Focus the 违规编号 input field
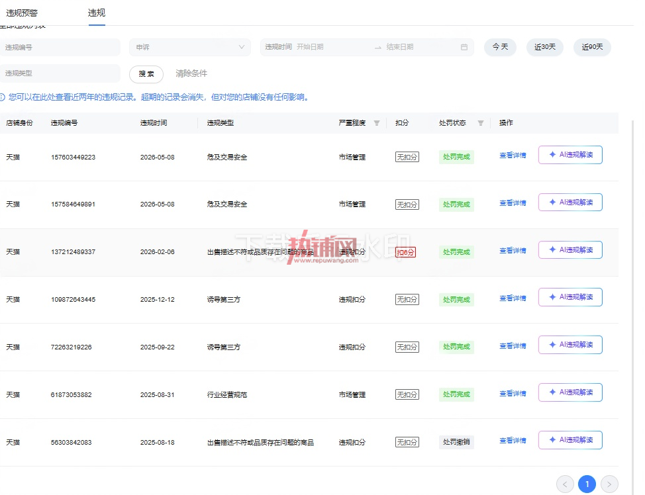Image resolution: width=645 pixels, height=495 pixels. point(60,47)
